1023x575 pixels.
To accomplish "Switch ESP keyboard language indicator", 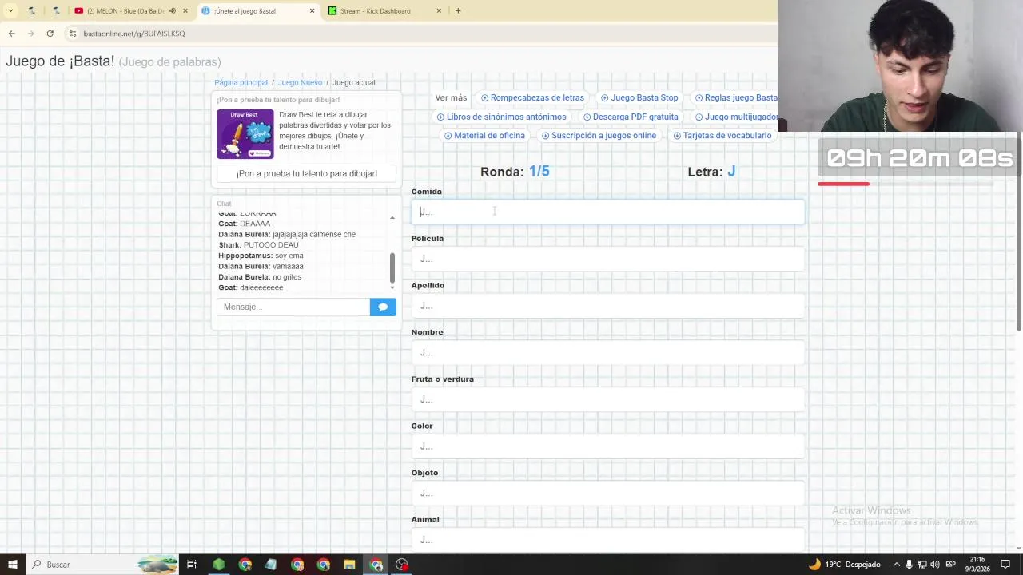I will (951, 565).
